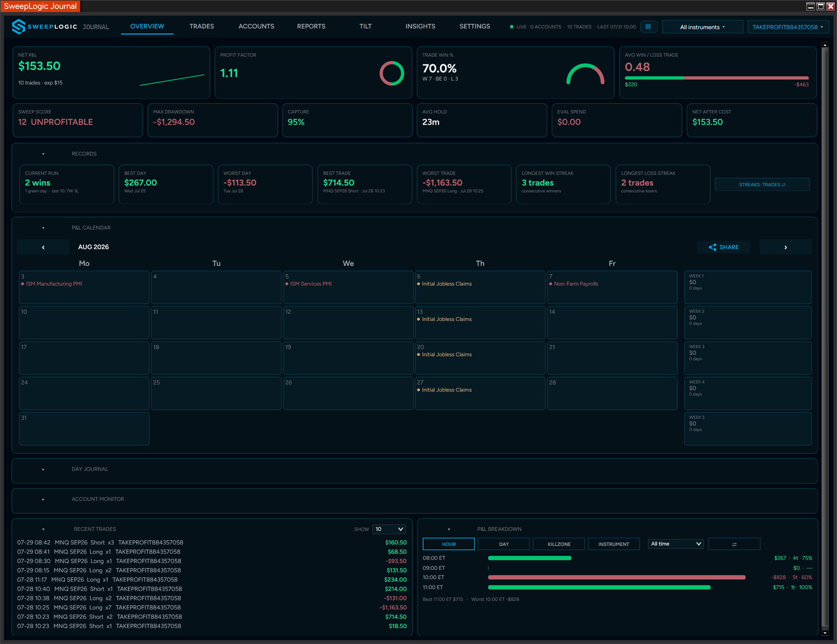Click the 11:00 ET green P&L bar
Screen dimensions: 837x644
click(x=599, y=587)
